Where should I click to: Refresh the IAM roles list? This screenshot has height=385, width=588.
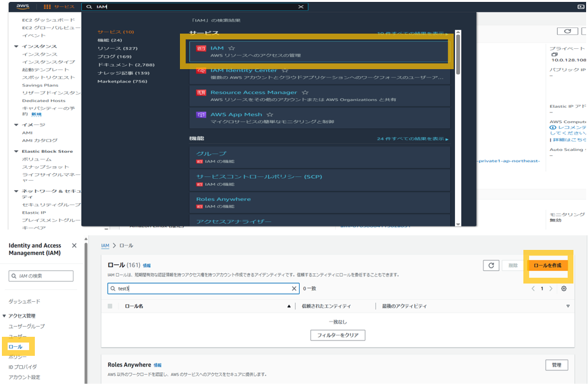click(x=491, y=265)
